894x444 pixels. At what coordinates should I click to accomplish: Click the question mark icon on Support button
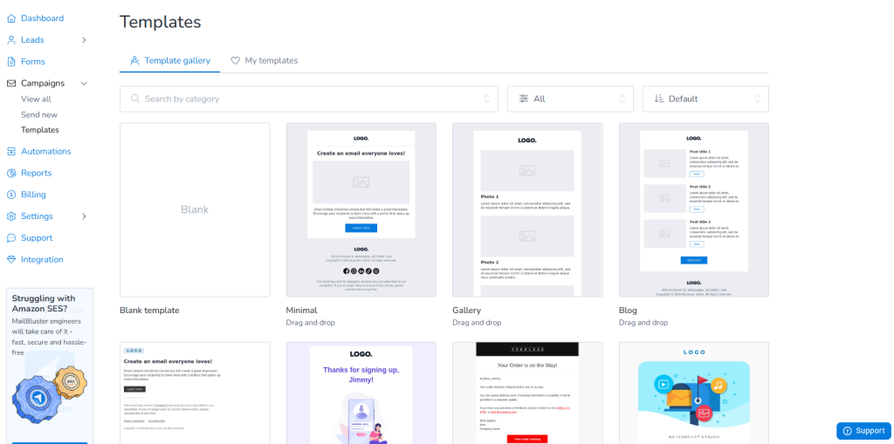tap(847, 431)
